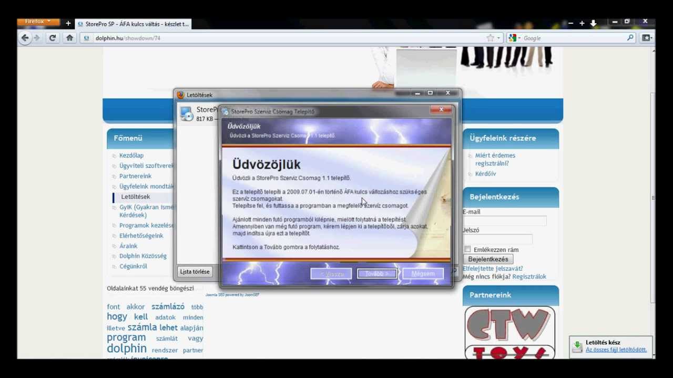The width and height of the screenshot is (673, 378).
Task: Click the program tag in cloud
Action: point(126,338)
